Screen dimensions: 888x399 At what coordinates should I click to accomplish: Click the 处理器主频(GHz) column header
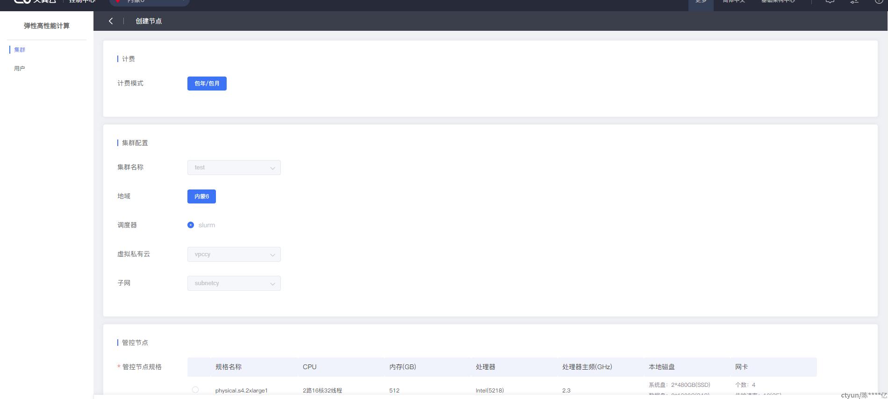(587, 367)
